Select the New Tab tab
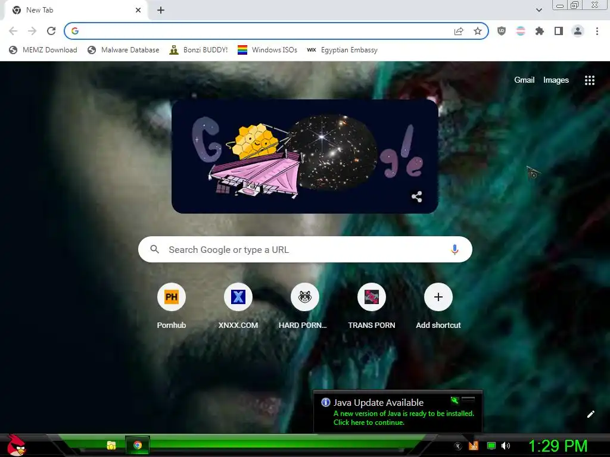This screenshot has height=457, width=610. pos(76,11)
